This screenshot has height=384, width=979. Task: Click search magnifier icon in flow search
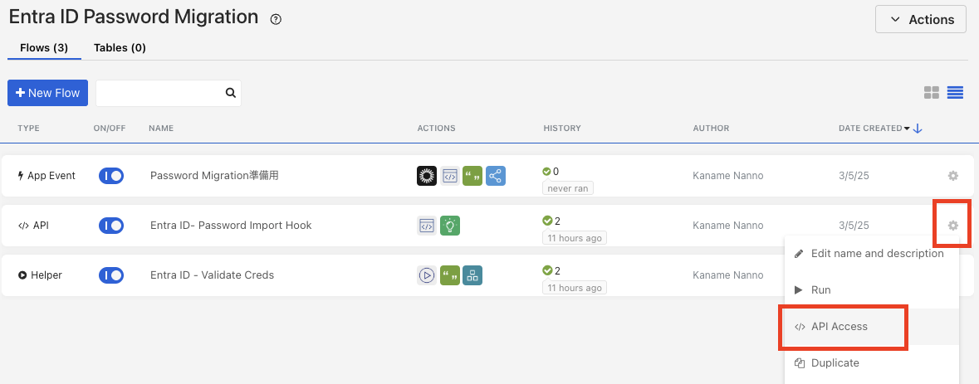click(x=231, y=93)
